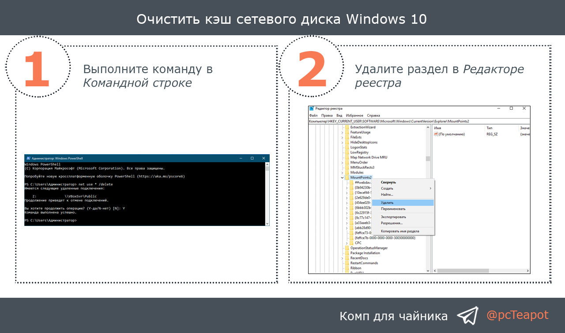
Task: Click the folder icon of LogonStats key
Action: [x=347, y=147]
